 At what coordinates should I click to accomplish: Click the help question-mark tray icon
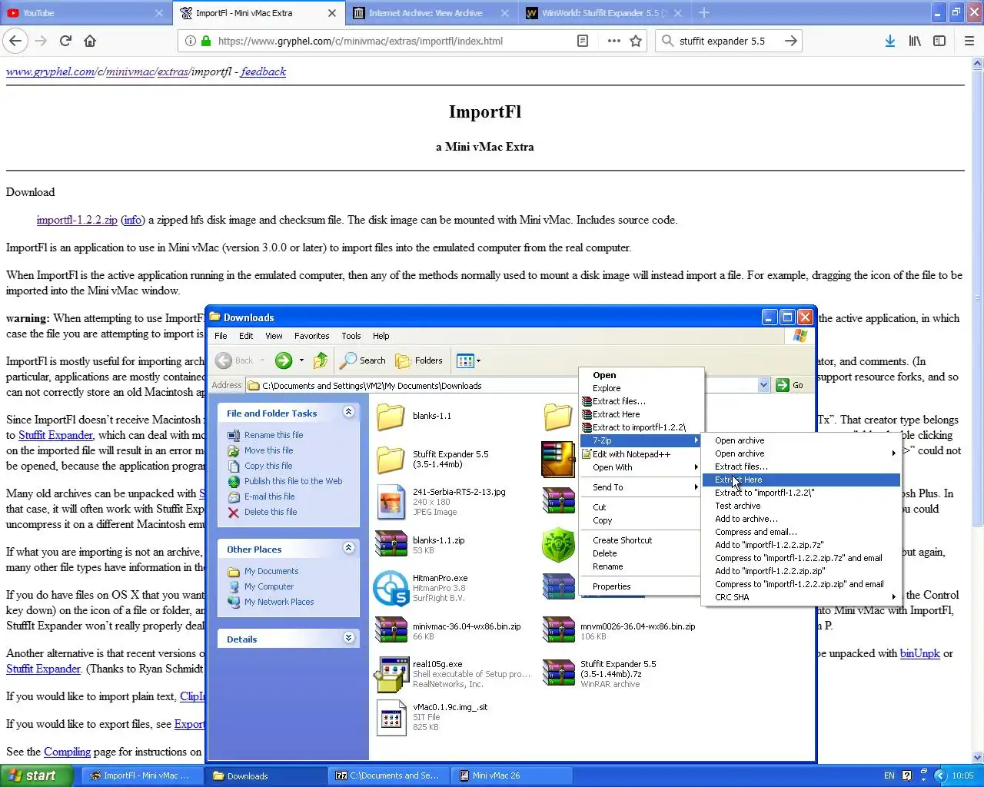pyautogui.click(x=906, y=775)
